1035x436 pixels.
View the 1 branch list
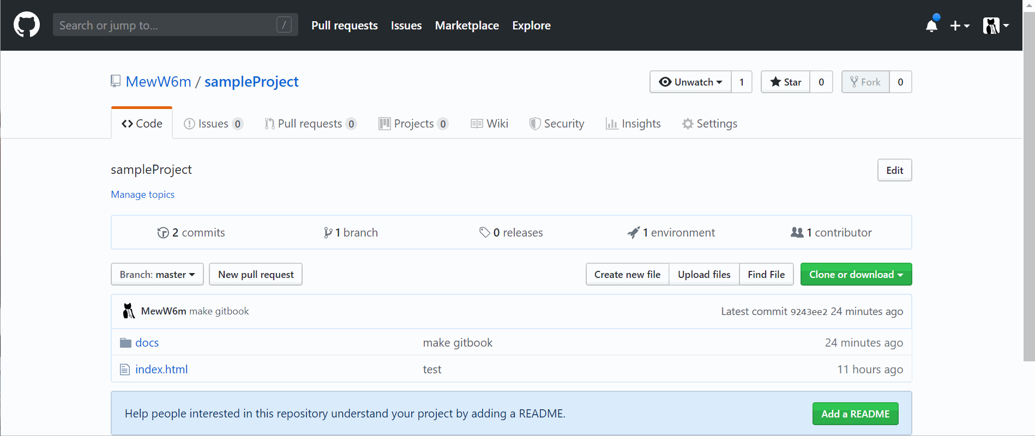point(351,233)
